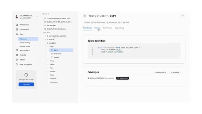Open Provider Studio in the Data submenu
202x114 pixels.
click(25, 47)
